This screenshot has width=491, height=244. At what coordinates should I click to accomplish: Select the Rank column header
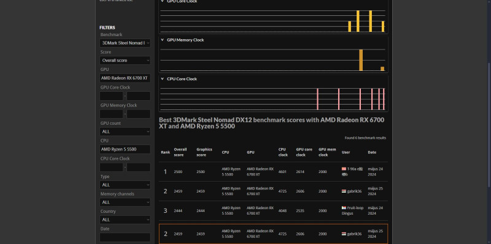pos(165,152)
